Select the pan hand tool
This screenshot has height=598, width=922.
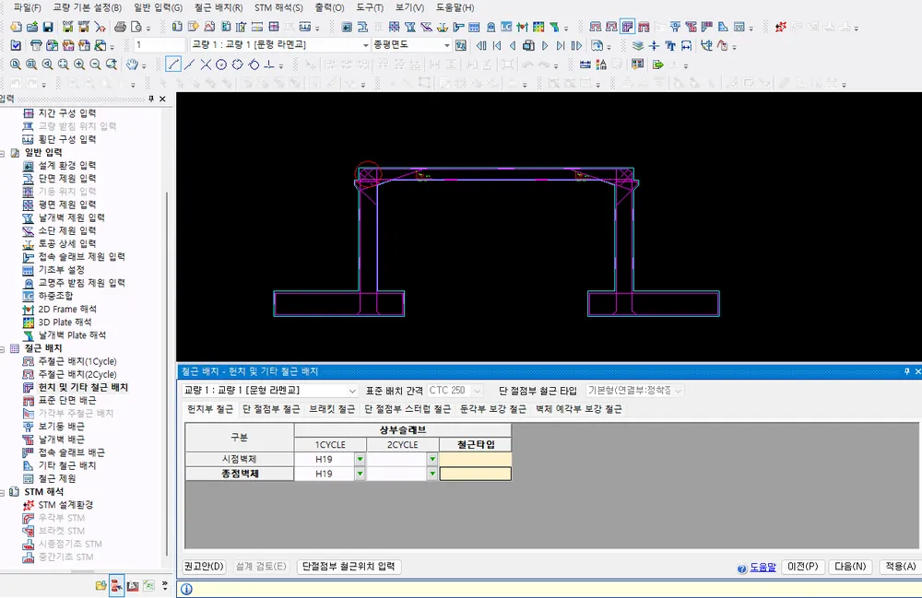pyautogui.click(x=132, y=64)
